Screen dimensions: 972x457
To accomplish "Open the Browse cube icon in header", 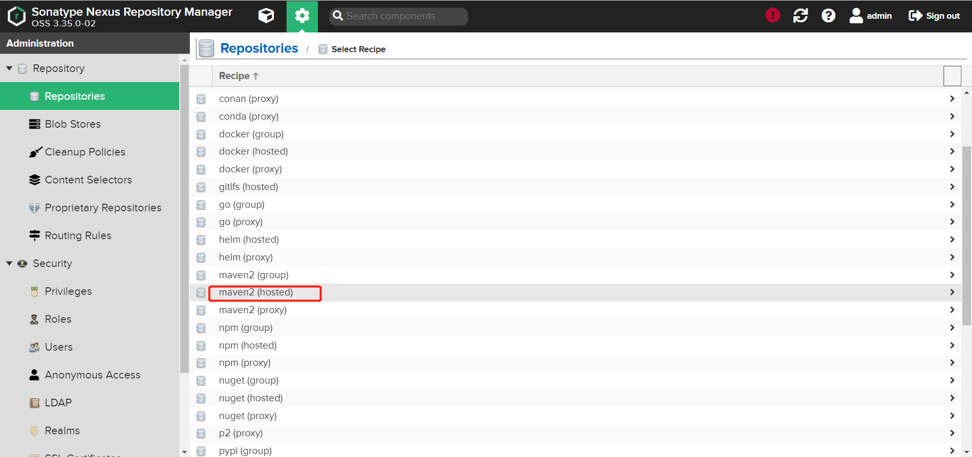I will coord(266,16).
